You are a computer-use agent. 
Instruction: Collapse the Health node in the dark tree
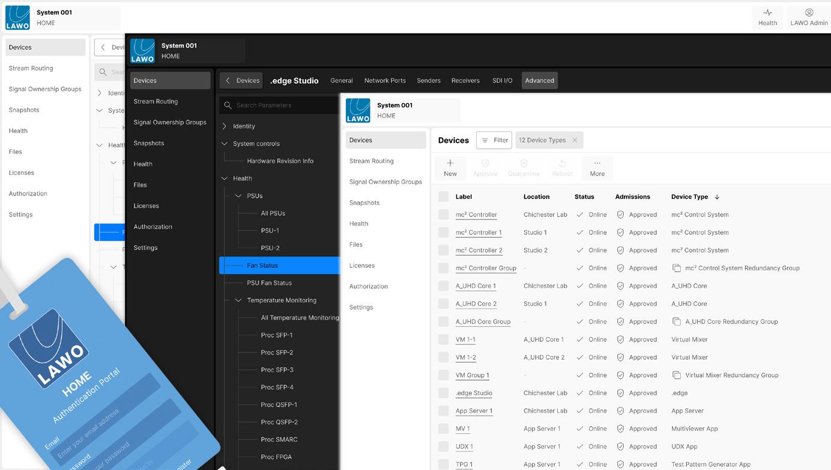pos(225,179)
